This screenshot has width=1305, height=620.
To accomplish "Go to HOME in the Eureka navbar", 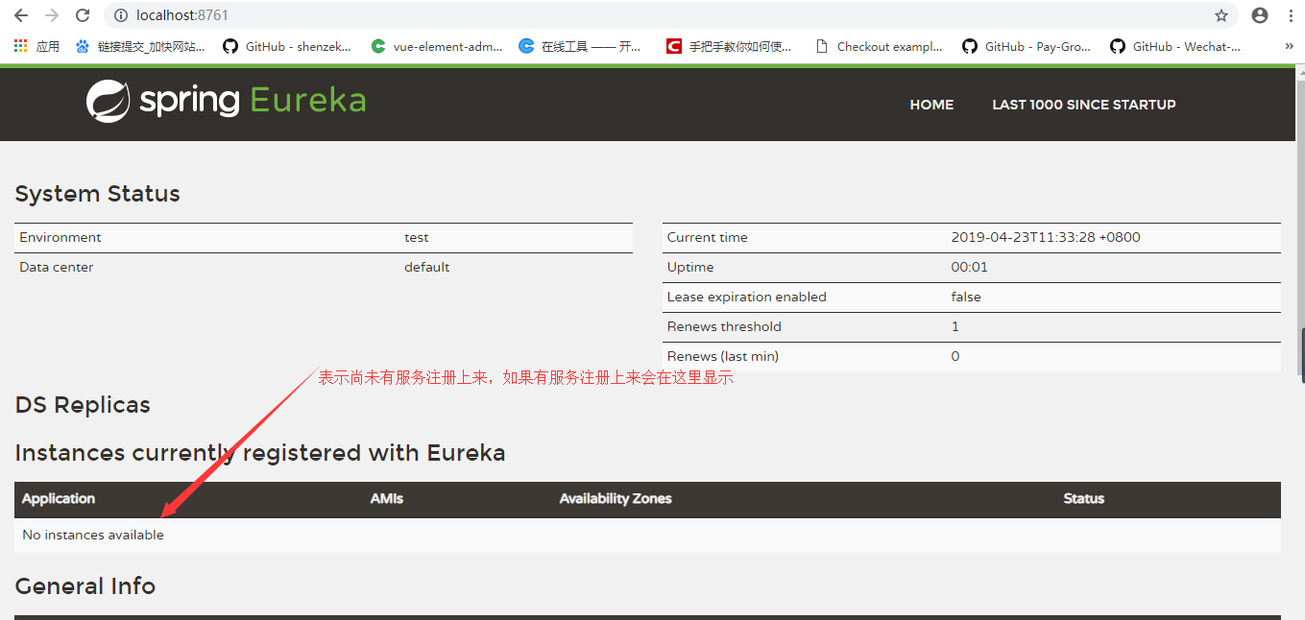I will (931, 105).
